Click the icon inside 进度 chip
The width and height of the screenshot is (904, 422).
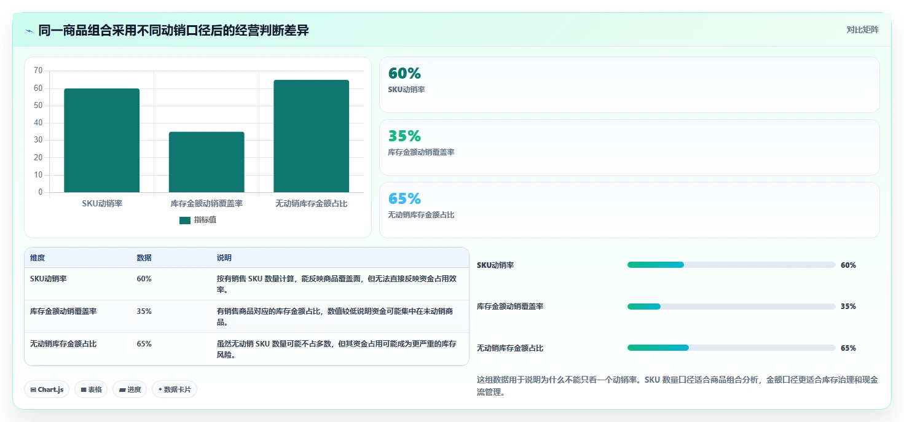click(122, 389)
